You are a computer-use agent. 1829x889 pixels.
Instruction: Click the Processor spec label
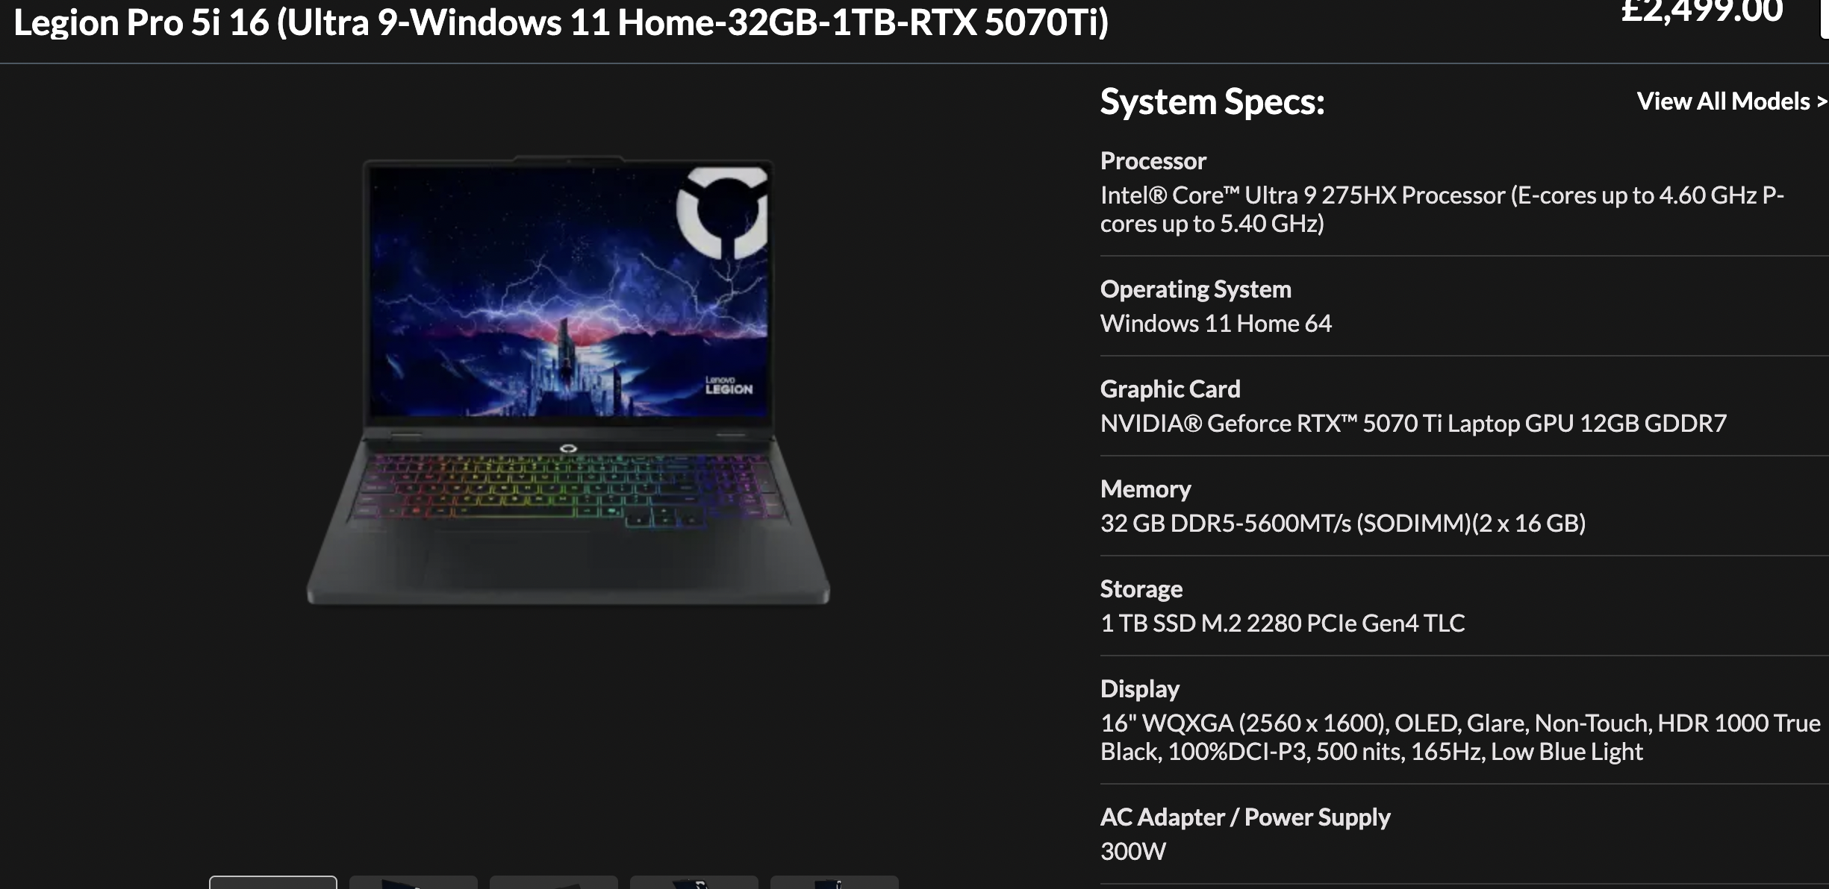click(x=1153, y=161)
